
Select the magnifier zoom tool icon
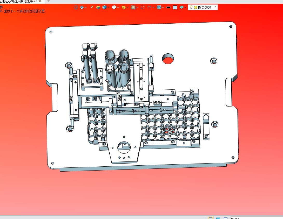[x=133, y=7]
